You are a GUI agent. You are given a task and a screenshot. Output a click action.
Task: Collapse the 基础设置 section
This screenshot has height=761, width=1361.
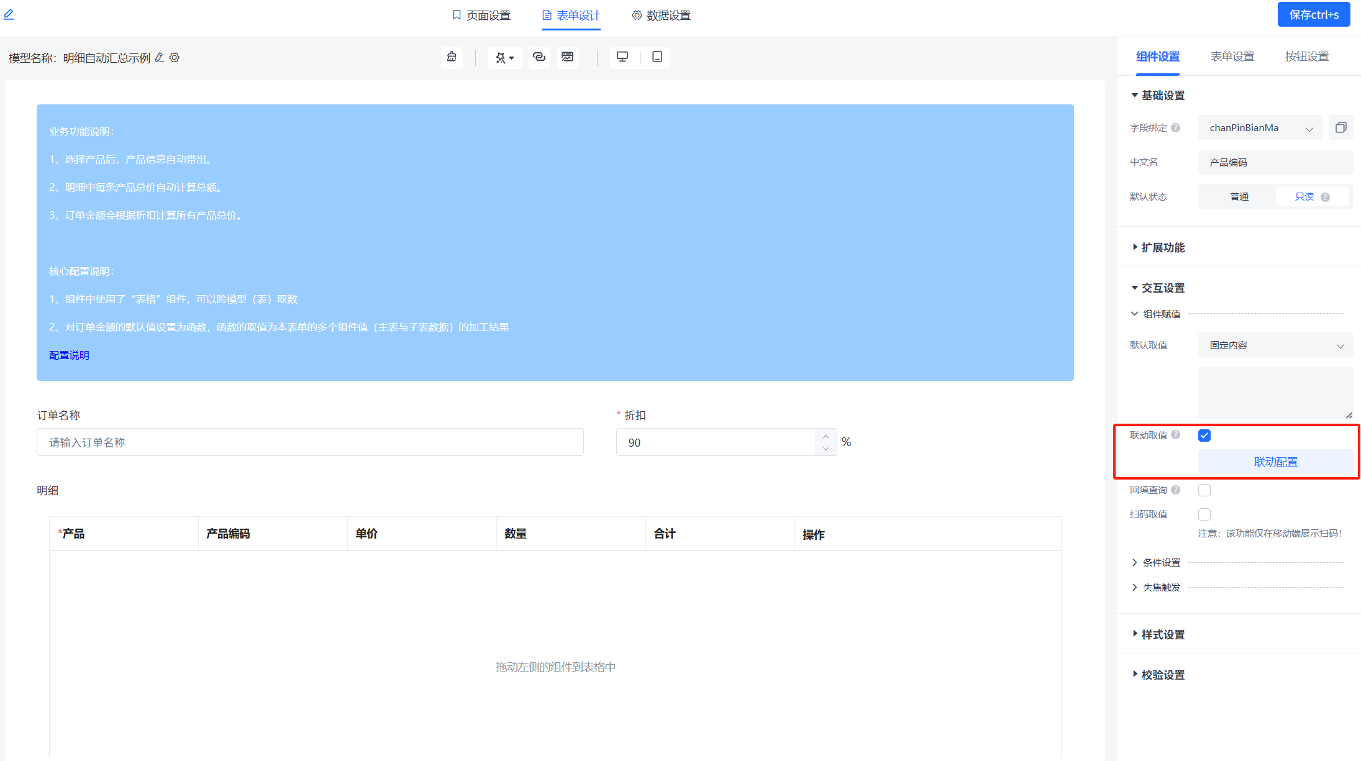(1158, 96)
